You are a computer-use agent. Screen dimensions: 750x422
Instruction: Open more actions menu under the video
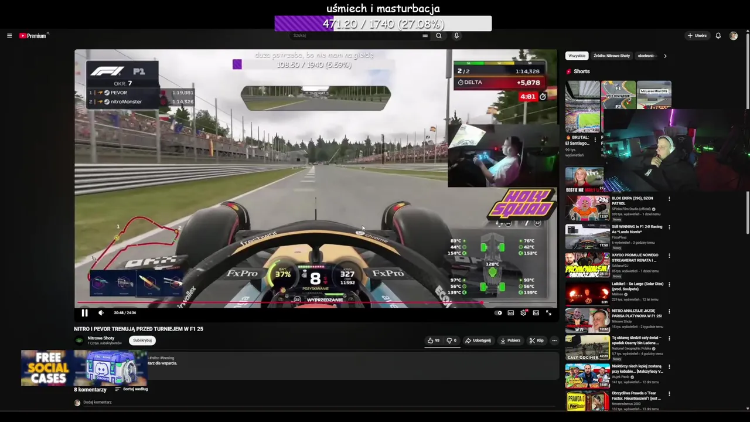click(554, 341)
